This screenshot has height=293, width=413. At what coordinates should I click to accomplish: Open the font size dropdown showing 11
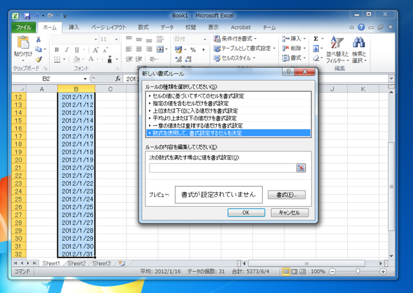(116, 39)
